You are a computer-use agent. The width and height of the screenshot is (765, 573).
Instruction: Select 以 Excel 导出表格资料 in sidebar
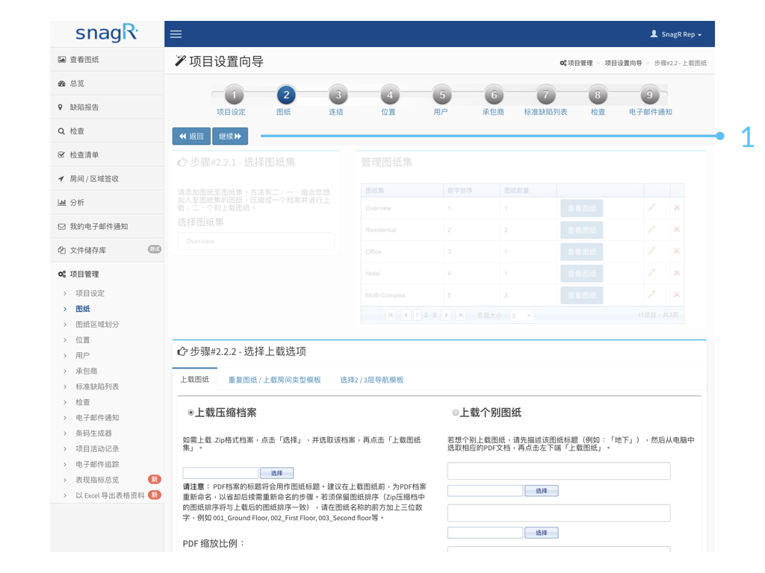110,495
